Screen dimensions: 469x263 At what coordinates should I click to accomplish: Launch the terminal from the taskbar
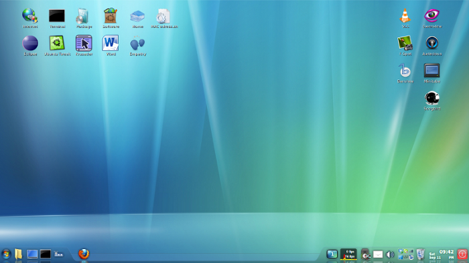pos(46,254)
